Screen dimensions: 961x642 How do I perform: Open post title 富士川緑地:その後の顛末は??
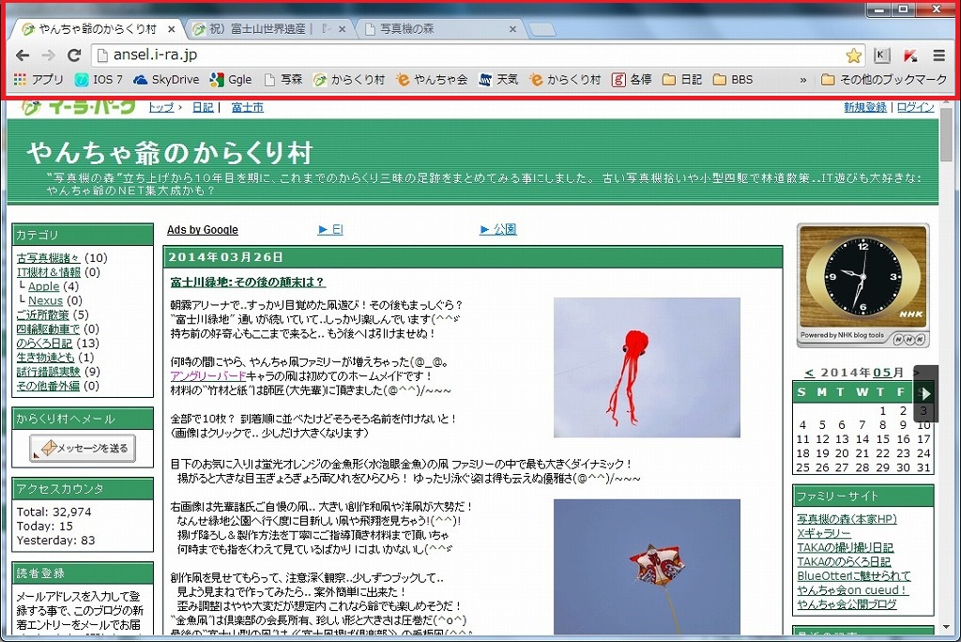[248, 283]
